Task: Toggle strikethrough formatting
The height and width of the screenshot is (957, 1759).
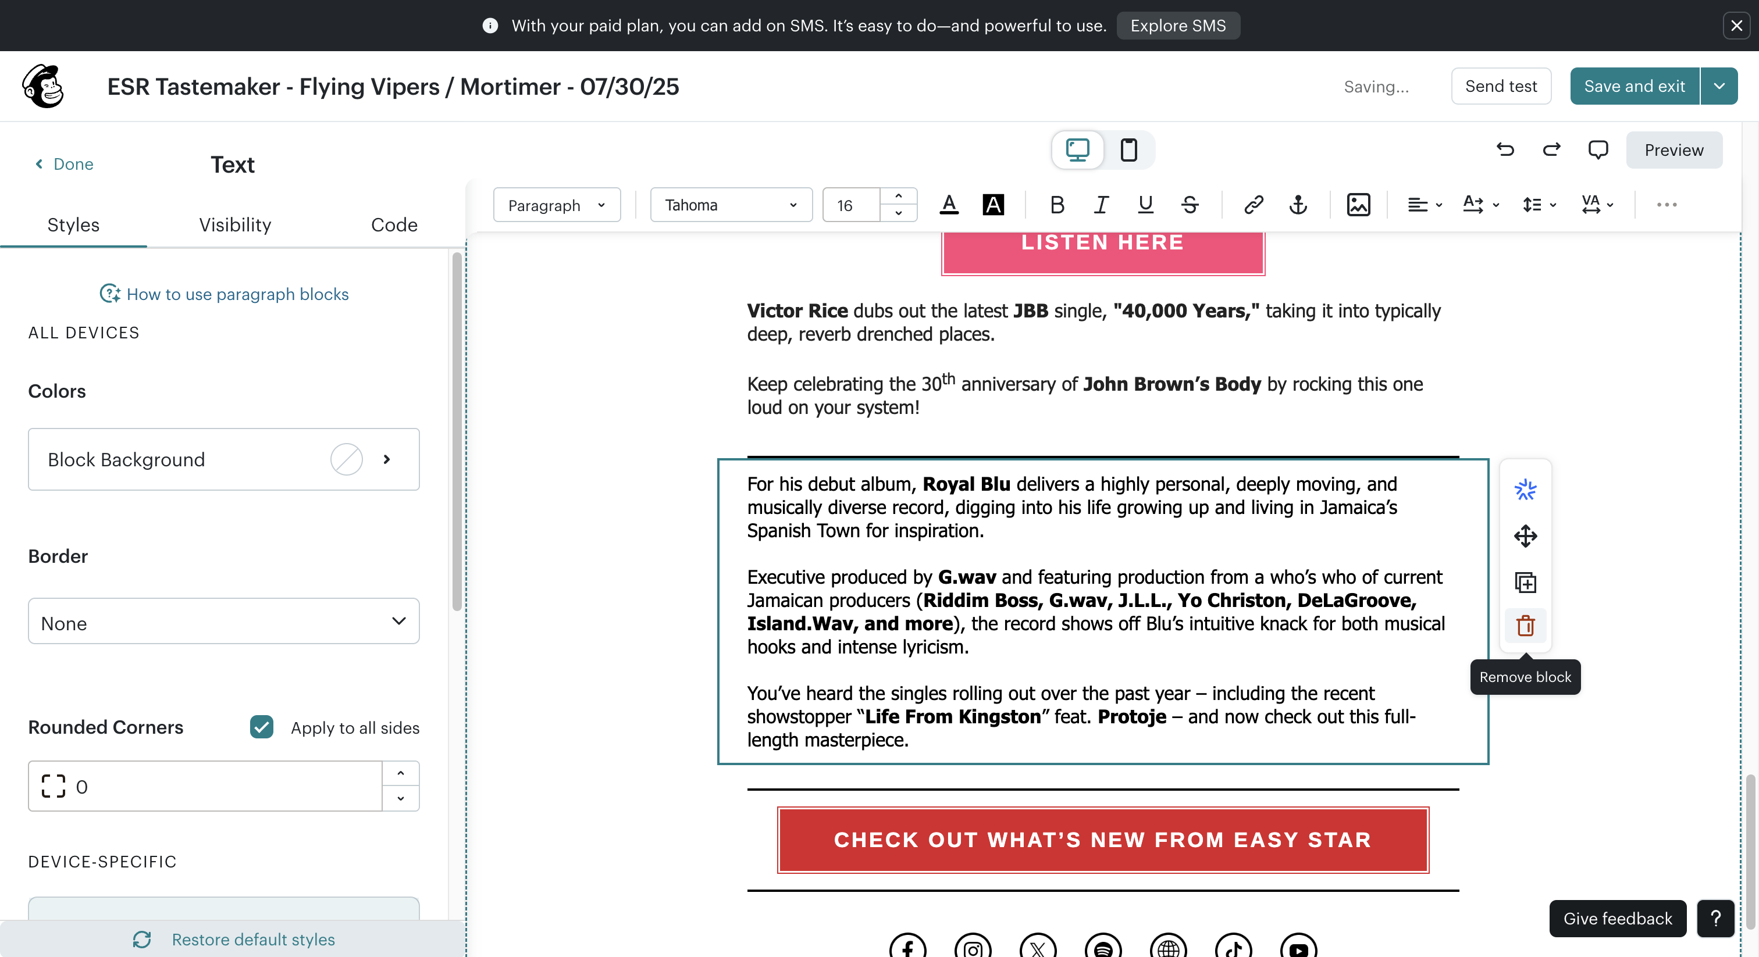Action: click(1190, 205)
